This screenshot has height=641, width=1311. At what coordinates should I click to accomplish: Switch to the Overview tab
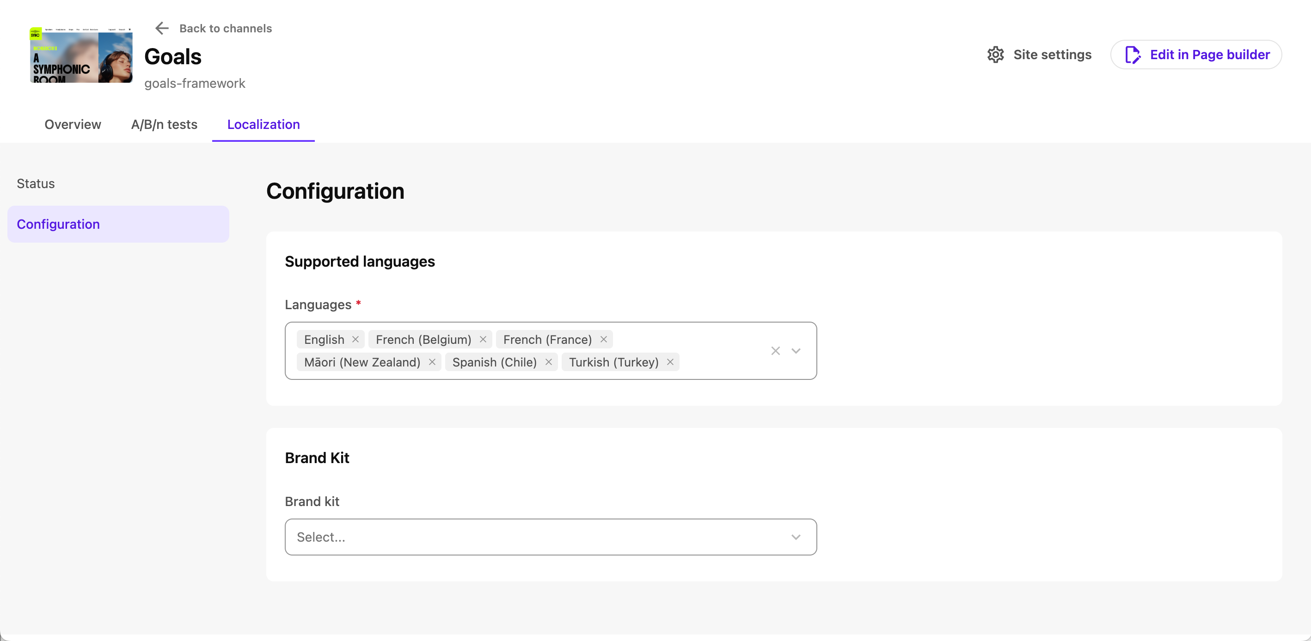pos(73,124)
